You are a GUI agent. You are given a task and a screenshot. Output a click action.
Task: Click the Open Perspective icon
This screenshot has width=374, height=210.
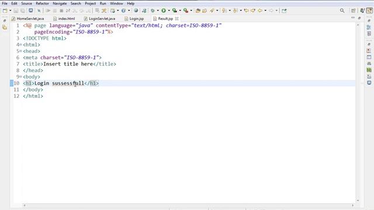pos(353,10)
